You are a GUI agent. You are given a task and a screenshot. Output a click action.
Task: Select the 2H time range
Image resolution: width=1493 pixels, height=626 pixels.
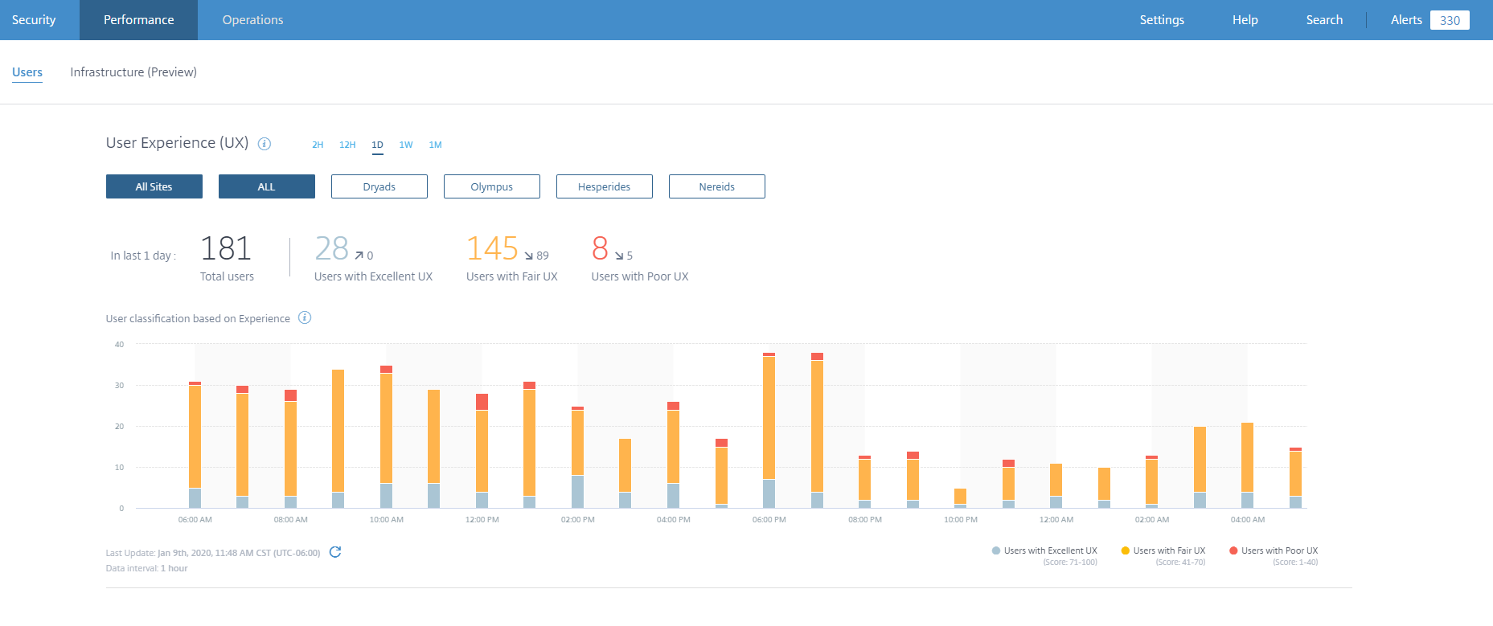tap(318, 145)
